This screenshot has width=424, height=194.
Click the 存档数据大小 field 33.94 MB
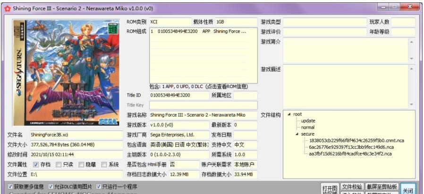(246, 175)
